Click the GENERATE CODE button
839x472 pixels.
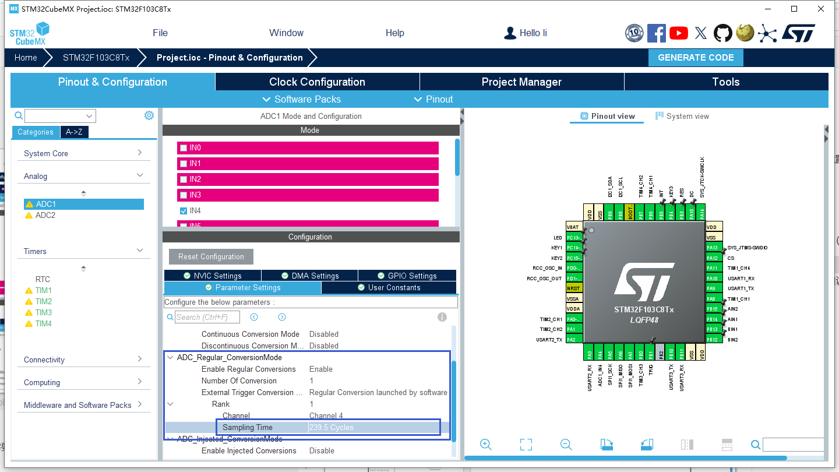click(x=696, y=58)
